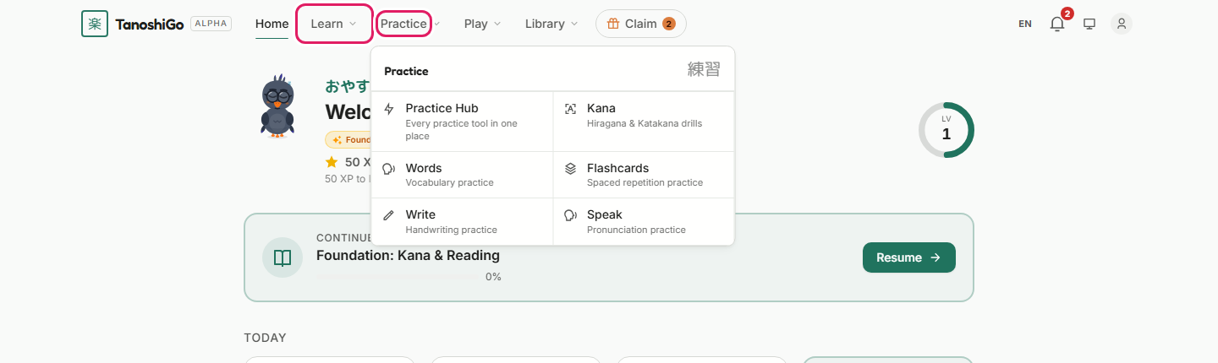Open the user profile avatar
This screenshot has height=363, width=1218.
pos(1122,24)
